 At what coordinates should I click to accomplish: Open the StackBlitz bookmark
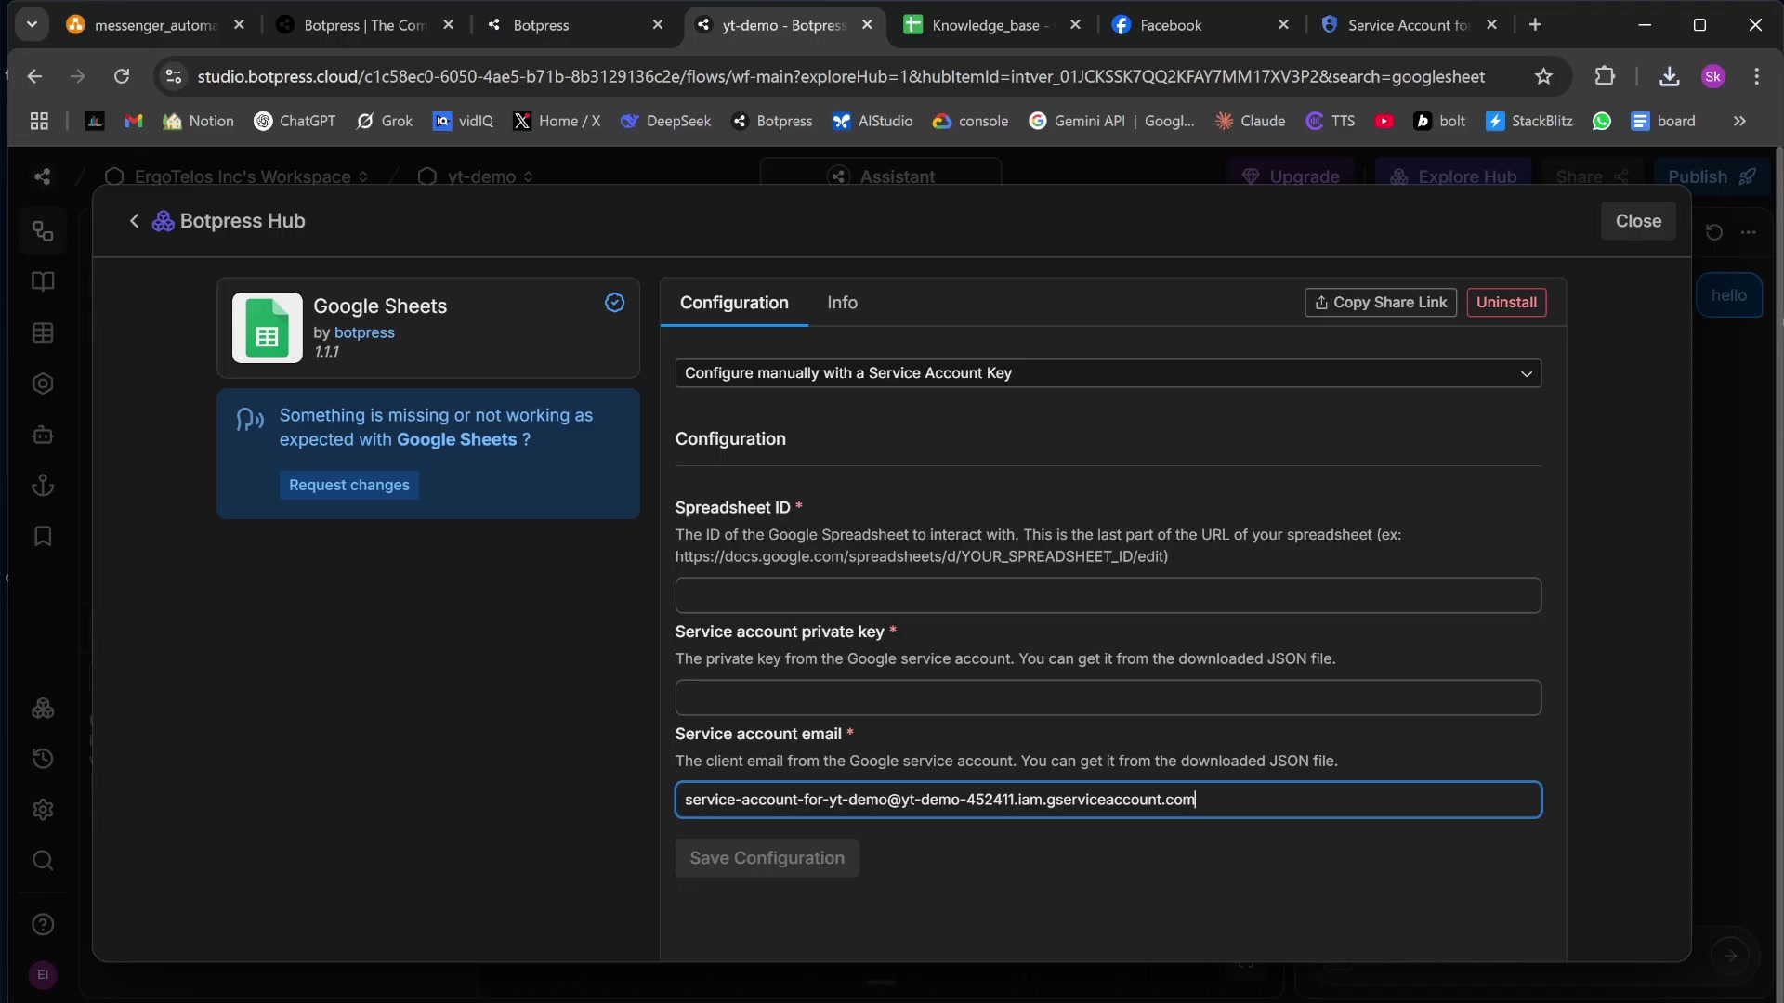(1529, 121)
